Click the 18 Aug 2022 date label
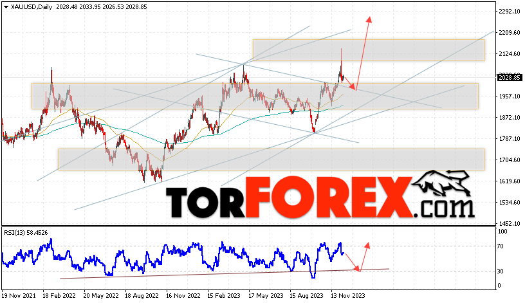The height and width of the screenshot is (303, 525). click(x=142, y=296)
